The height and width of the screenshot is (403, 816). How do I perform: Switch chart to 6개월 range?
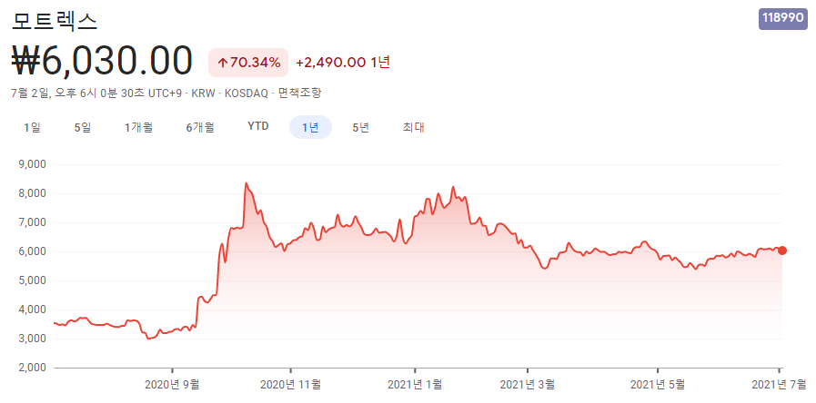point(200,127)
